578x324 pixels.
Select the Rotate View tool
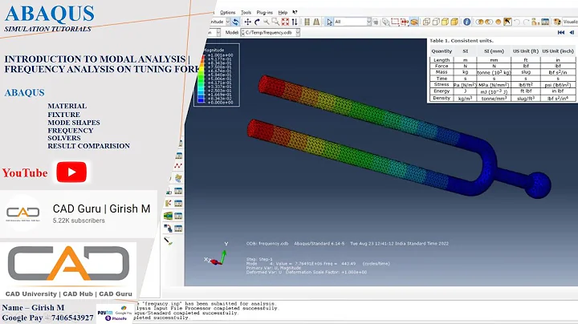coord(257,22)
